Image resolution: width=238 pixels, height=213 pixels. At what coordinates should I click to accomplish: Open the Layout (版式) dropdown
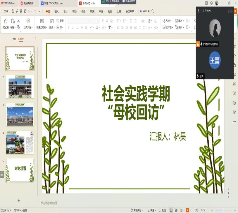(x=52, y=27)
